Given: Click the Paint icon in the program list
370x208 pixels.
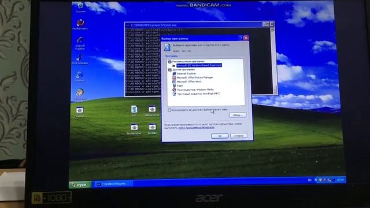Looking at the screenshot, I should click(x=174, y=86).
